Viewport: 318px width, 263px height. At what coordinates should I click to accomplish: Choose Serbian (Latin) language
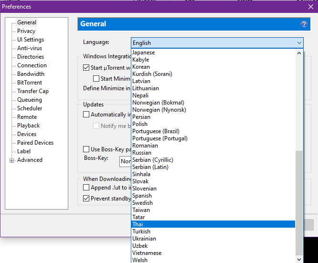click(213, 167)
